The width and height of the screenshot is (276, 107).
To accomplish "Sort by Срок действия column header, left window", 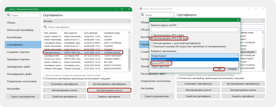I will 93,33.
